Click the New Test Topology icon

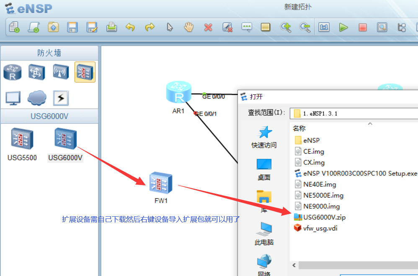tap(34, 27)
